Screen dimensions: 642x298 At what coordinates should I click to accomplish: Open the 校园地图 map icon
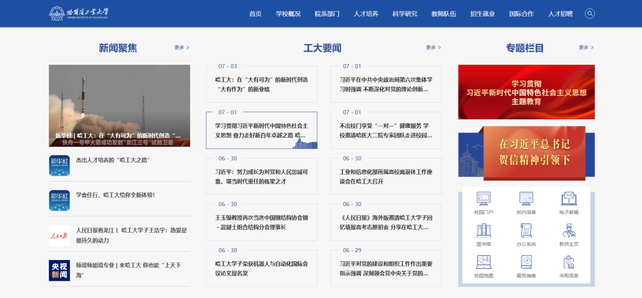coord(483,262)
